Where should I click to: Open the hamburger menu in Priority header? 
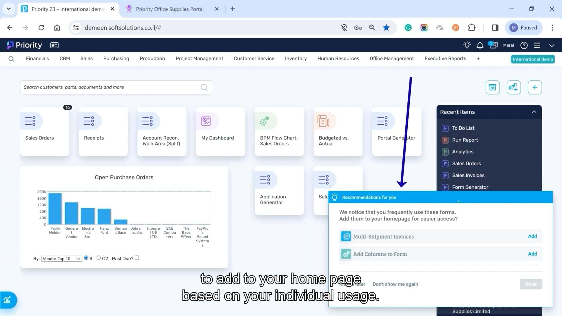coord(537,45)
